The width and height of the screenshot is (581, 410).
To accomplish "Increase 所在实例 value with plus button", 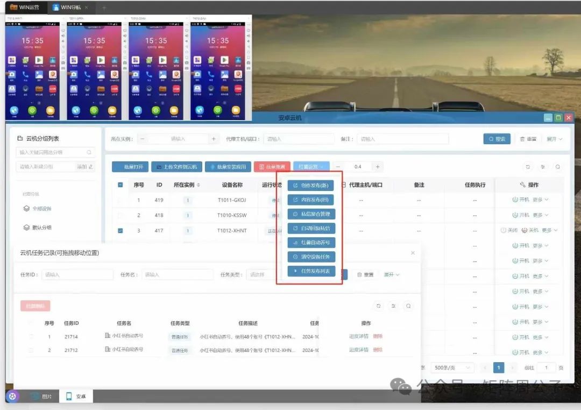I will (x=214, y=139).
